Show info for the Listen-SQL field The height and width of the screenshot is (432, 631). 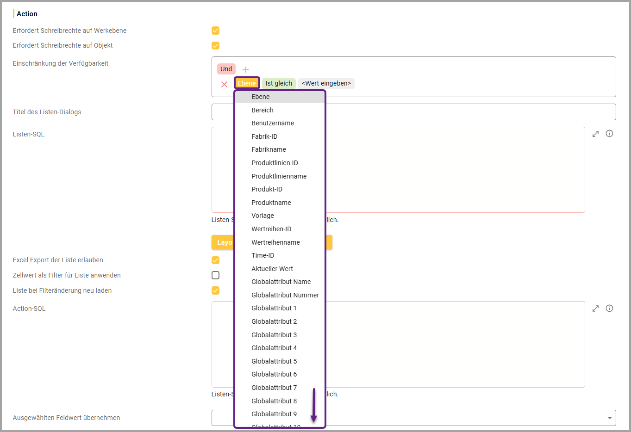point(609,134)
